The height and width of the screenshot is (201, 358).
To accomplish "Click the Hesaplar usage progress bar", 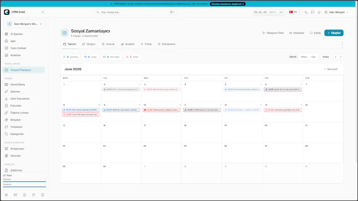I will coord(25,187).
